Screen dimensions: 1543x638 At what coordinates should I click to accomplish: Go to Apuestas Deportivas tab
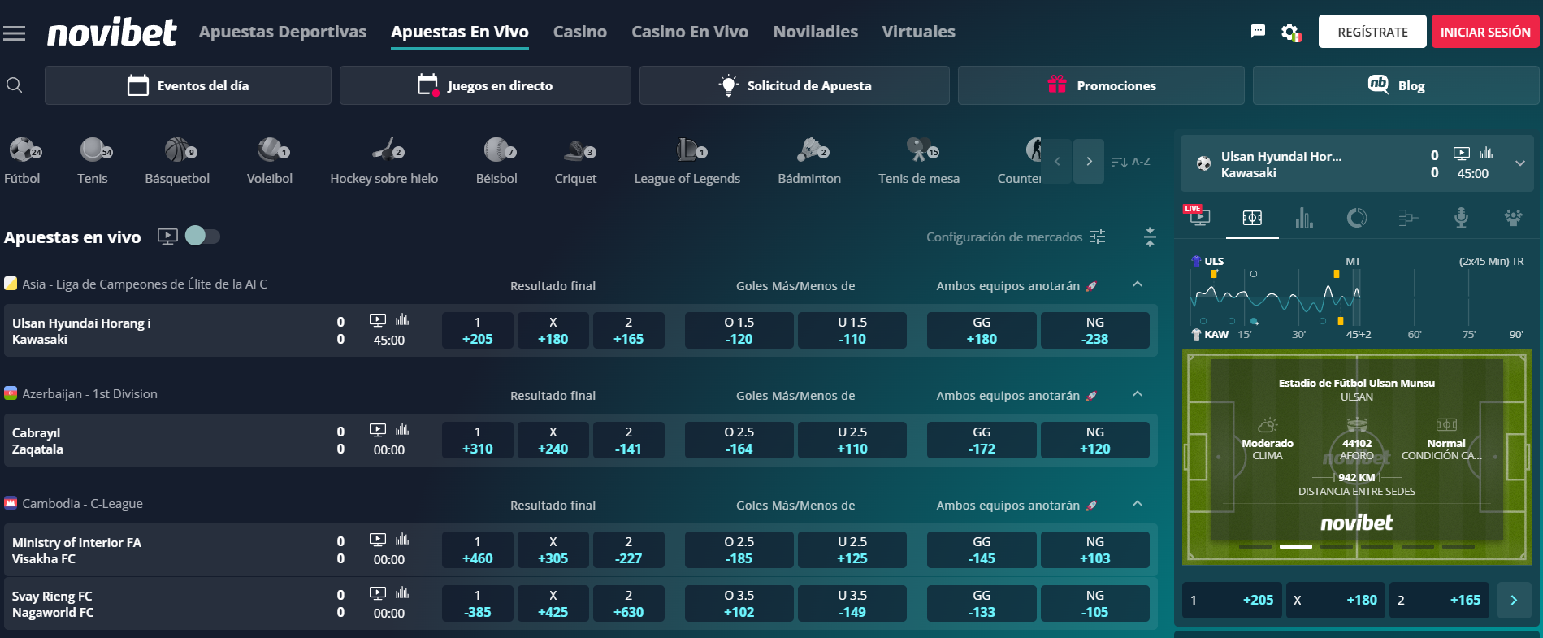(283, 32)
